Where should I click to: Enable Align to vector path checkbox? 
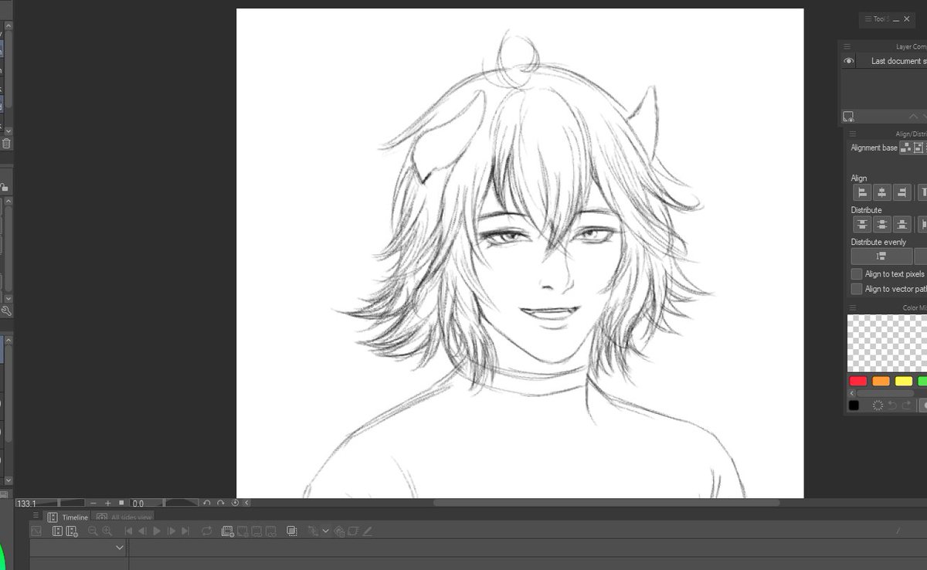tap(857, 289)
